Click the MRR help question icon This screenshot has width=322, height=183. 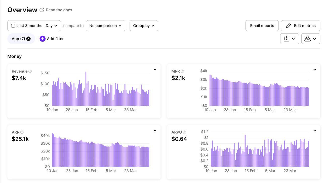(x=182, y=71)
